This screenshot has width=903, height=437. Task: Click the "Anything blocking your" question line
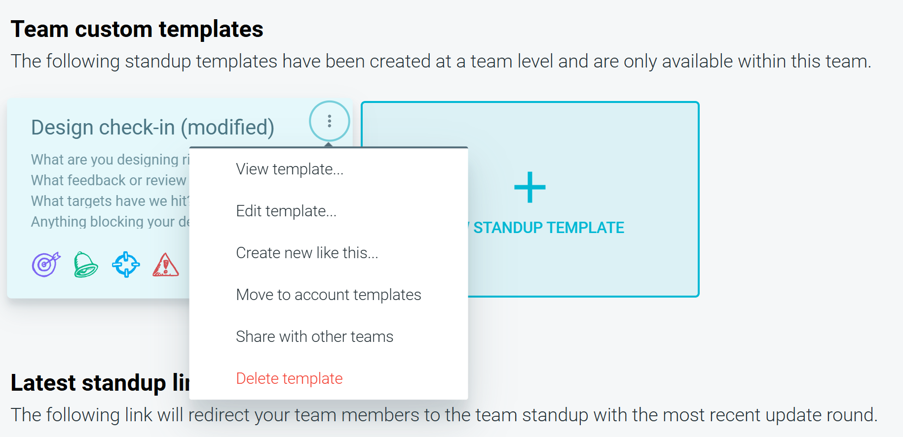[110, 222]
